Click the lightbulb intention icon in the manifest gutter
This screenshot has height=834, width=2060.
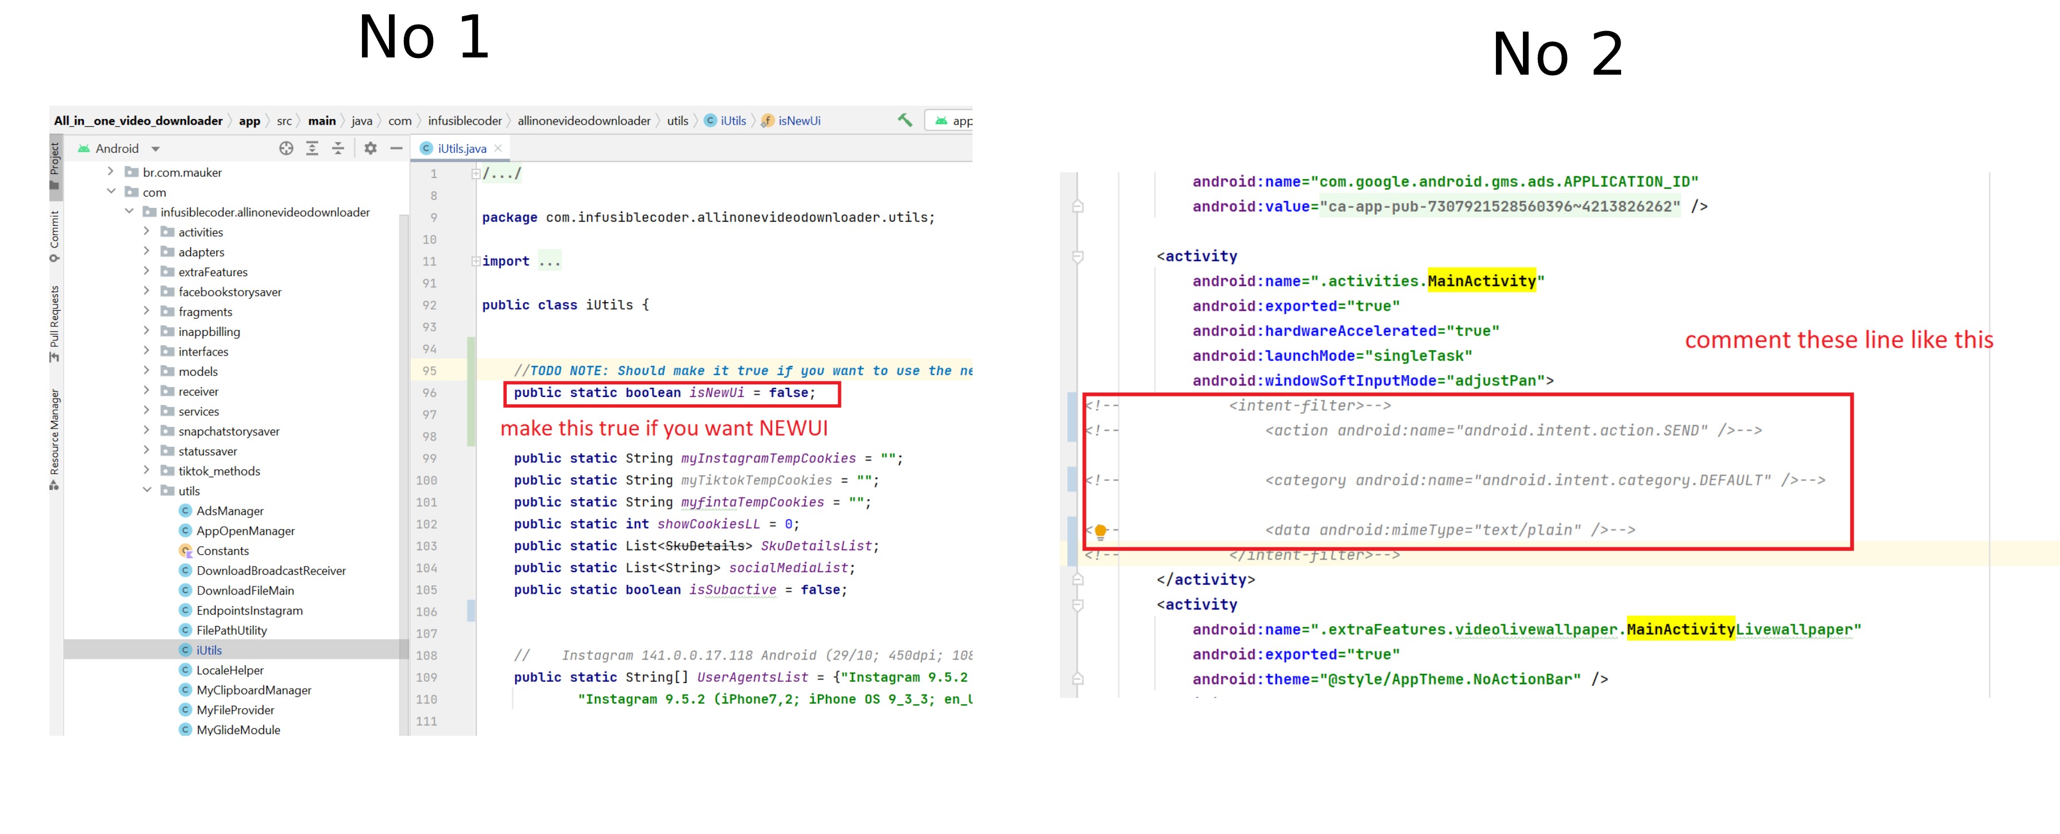click(1101, 530)
